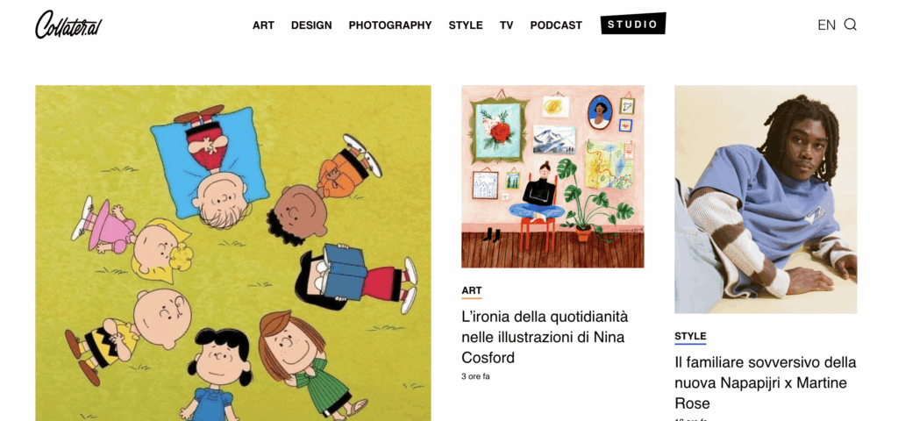Open the DESIGN menu section

tap(311, 25)
